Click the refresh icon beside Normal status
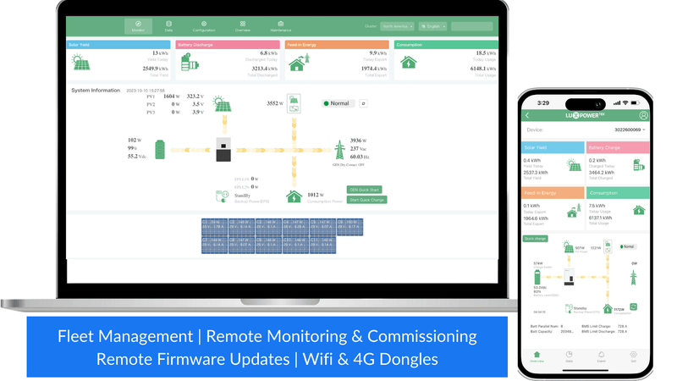The image size is (677, 381). point(364,103)
